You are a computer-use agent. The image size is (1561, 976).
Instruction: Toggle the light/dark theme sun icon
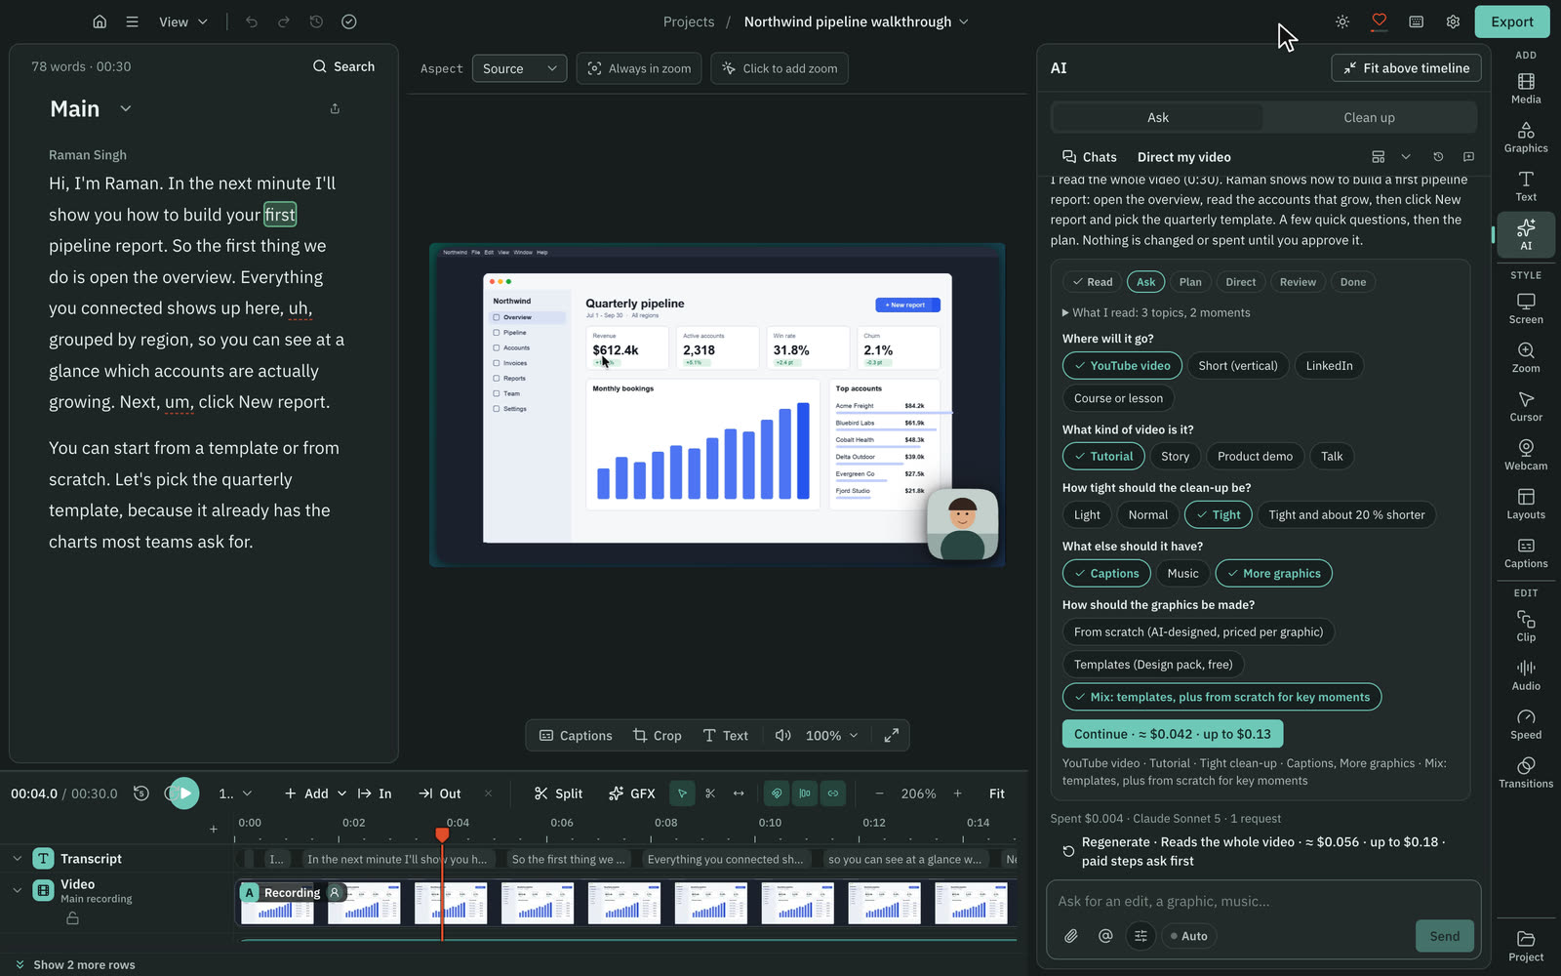click(1342, 21)
